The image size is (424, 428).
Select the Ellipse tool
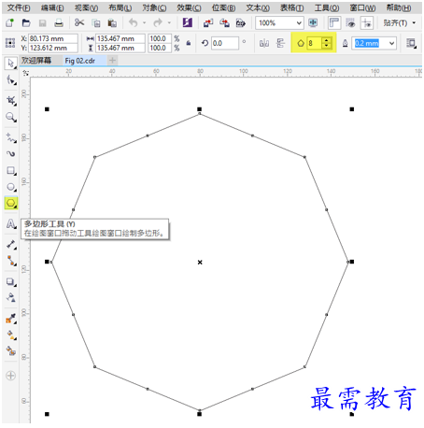click(11, 187)
